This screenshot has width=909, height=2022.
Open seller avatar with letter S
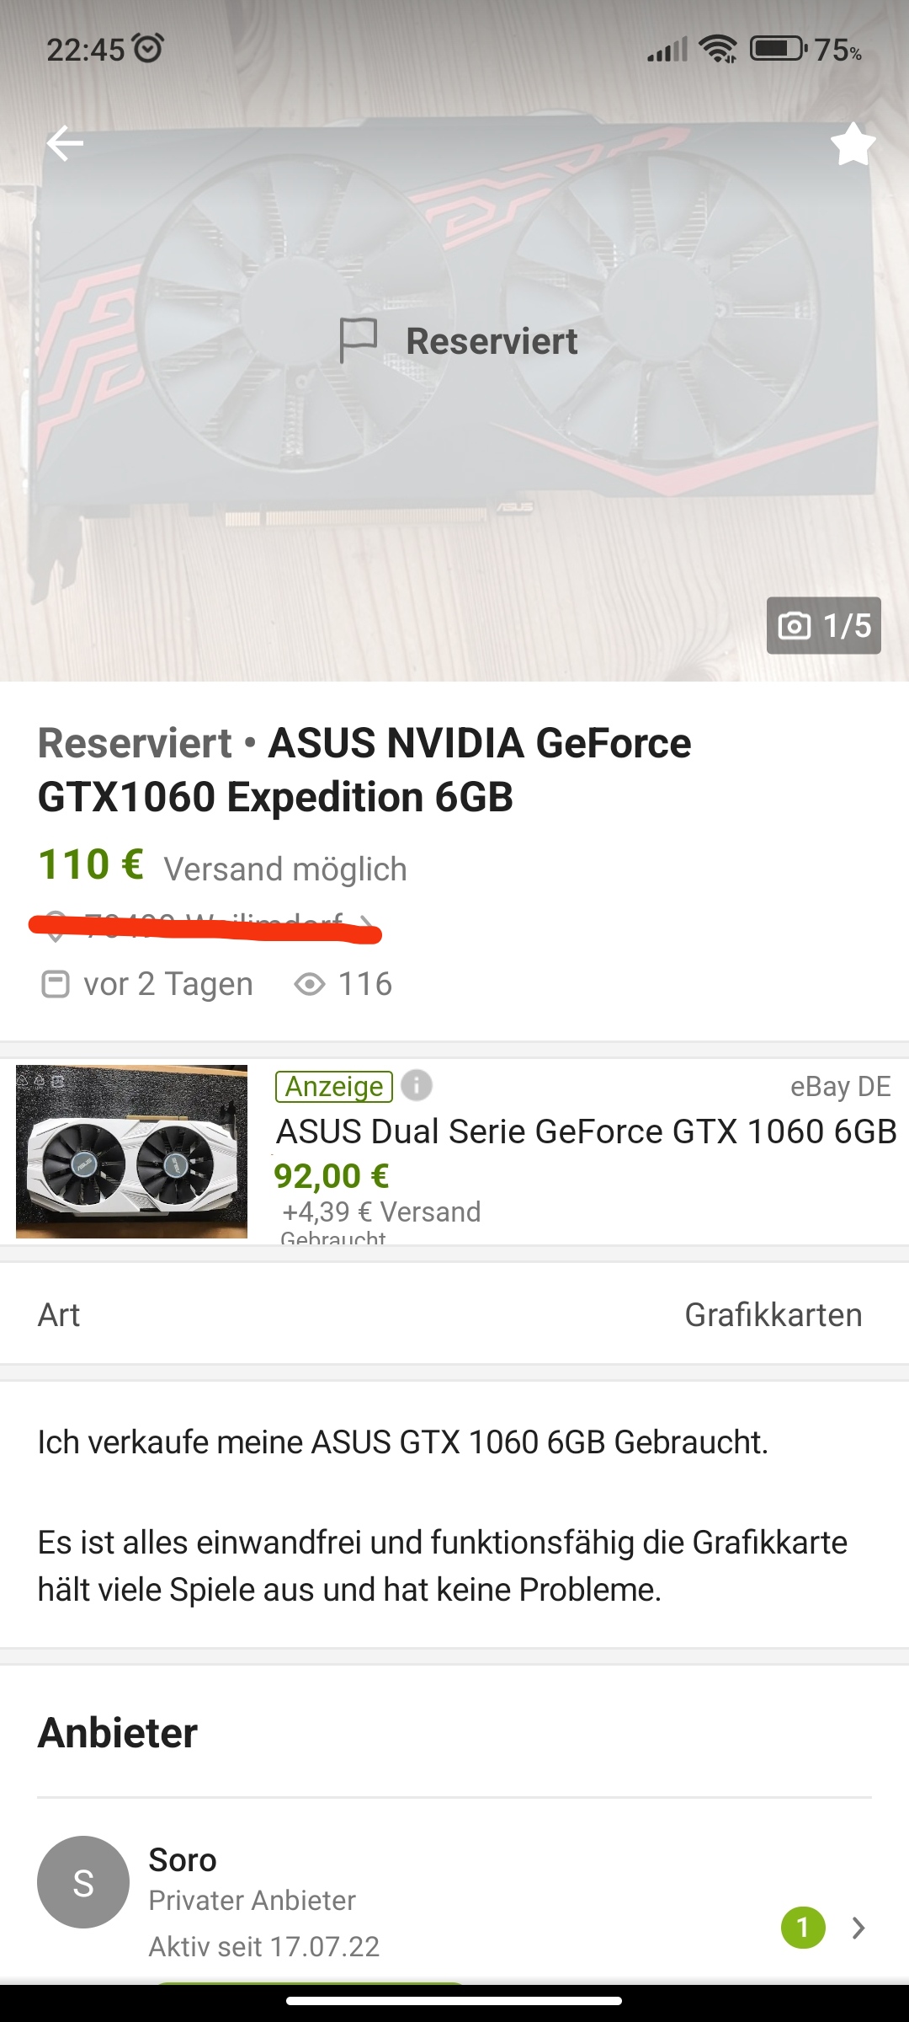(x=83, y=1882)
